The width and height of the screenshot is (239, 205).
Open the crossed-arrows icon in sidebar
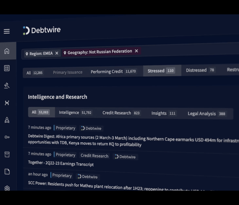click(x=7, y=103)
